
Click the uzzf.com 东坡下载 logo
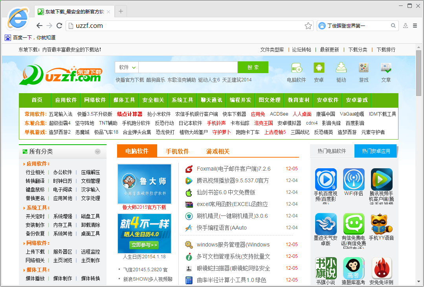pos(61,75)
